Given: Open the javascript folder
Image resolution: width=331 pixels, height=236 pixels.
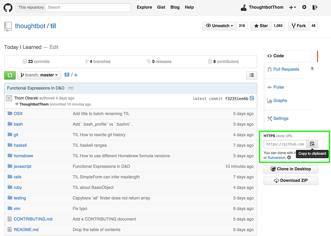Looking at the screenshot, I should point(22,166).
